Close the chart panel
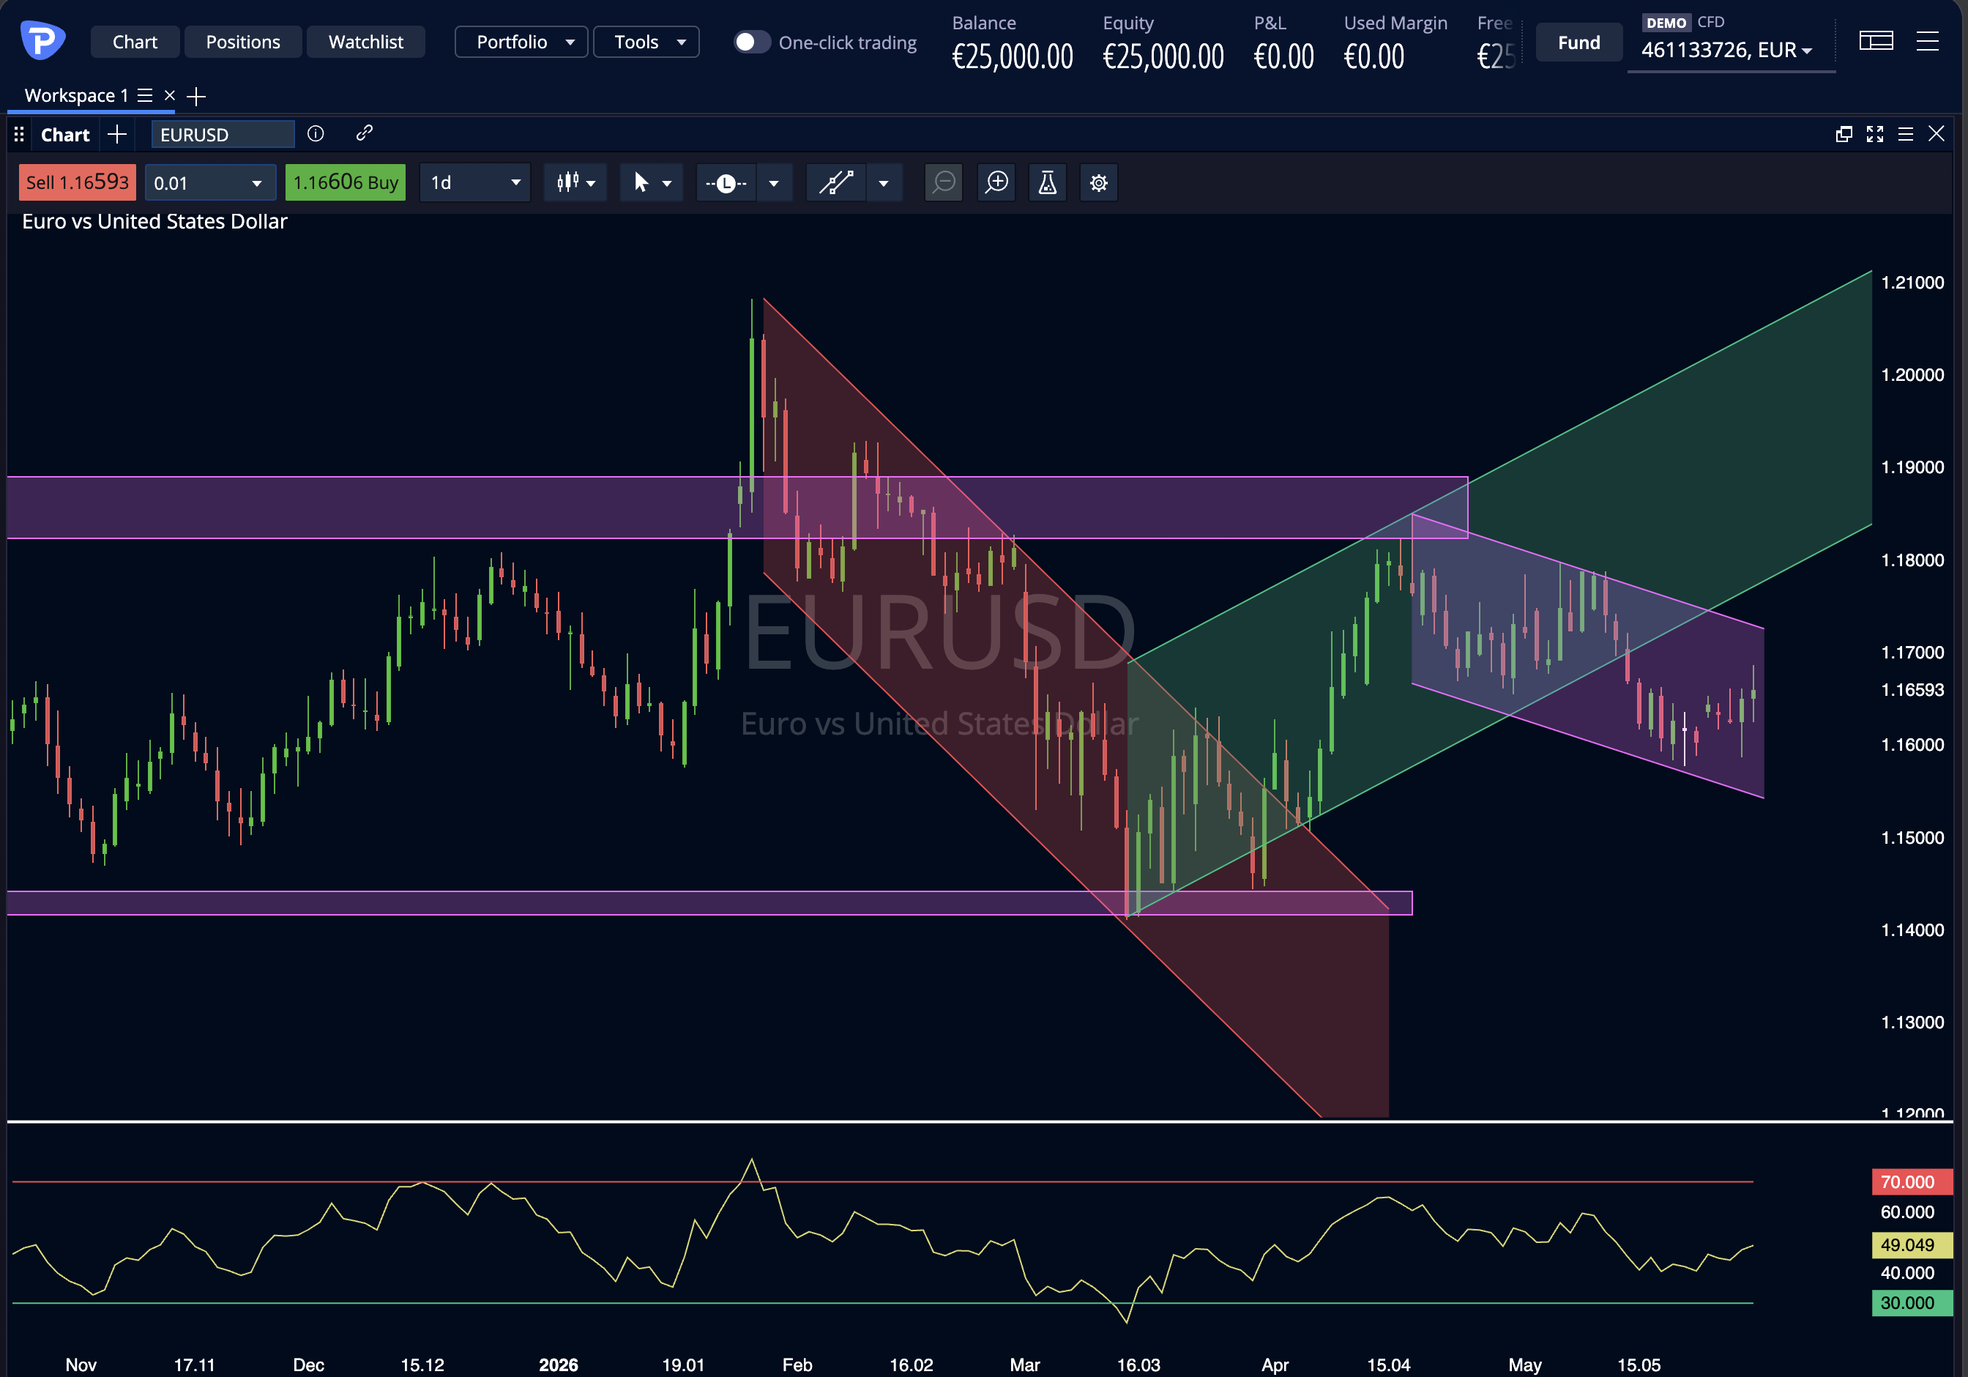Image resolution: width=1968 pixels, height=1377 pixels. [x=1937, y=134]
